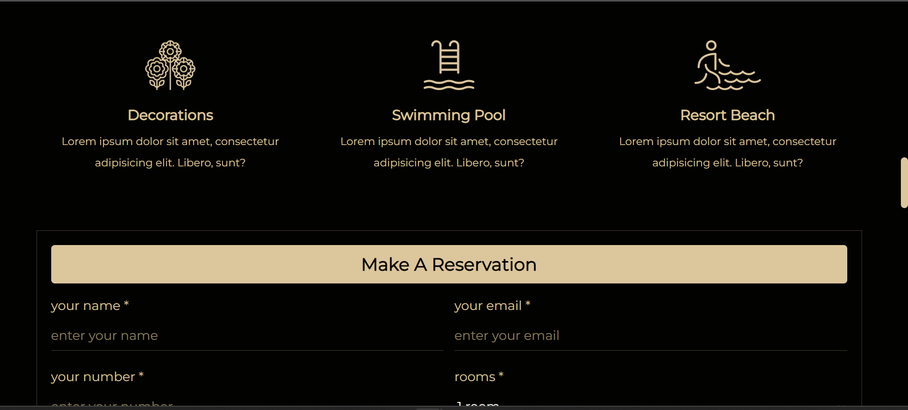Click the resort beach swimmer icon
This screenshot has width=908, height=410.
727,65
